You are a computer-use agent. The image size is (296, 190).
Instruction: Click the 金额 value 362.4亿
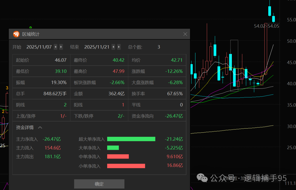click(x=116, y=94)
